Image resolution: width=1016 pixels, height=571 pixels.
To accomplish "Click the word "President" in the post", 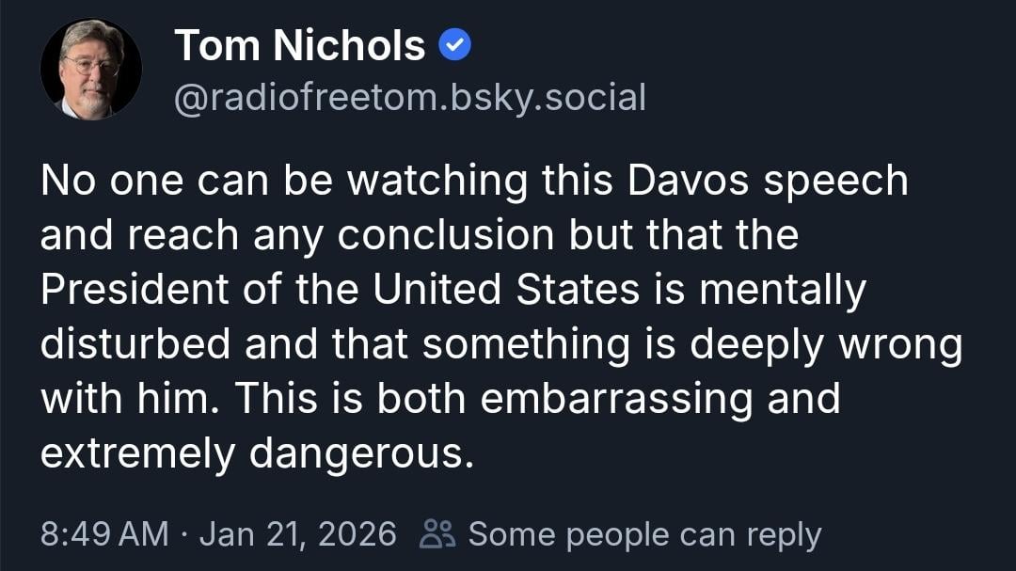I will [136, 291].
